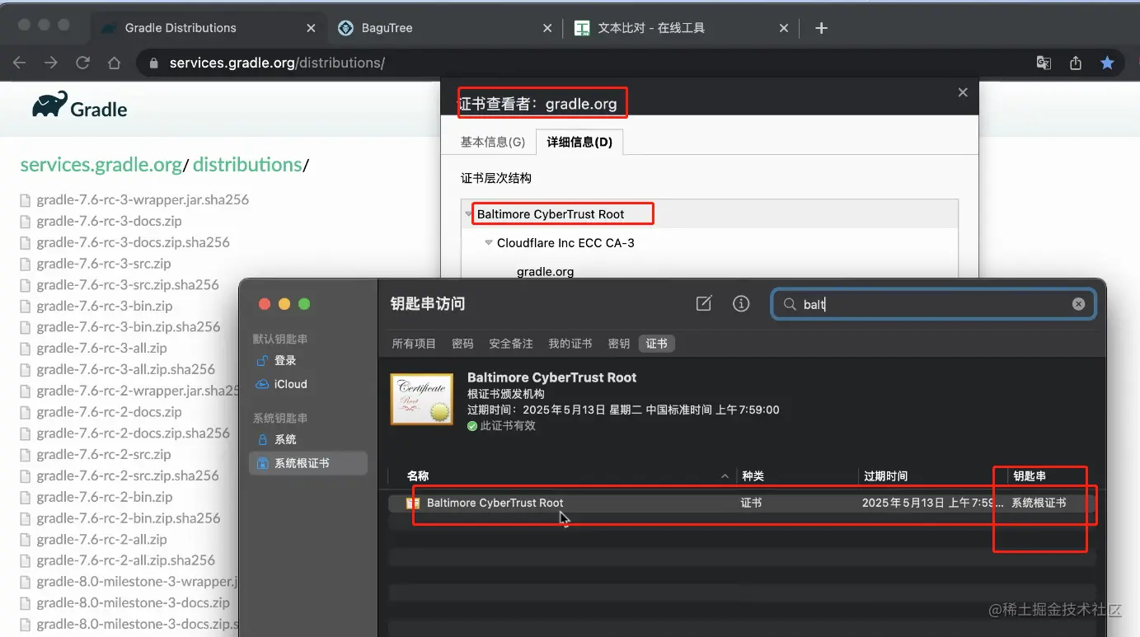Click the Keychain compose new item icon
Image resolution: width=1140 pixels, height=637 pixels.
[x=704, y=303]
